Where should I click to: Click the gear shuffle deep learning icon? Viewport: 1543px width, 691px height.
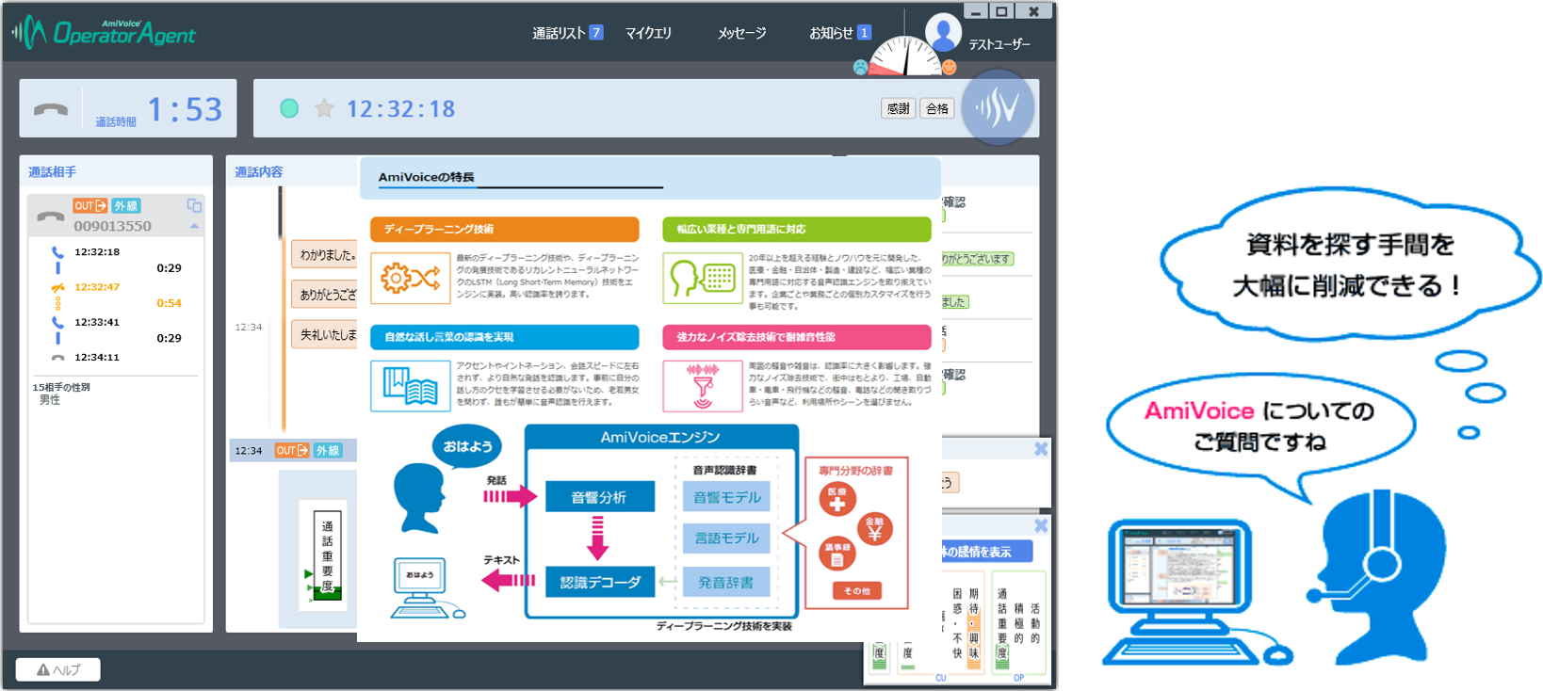tap(411, 278)
